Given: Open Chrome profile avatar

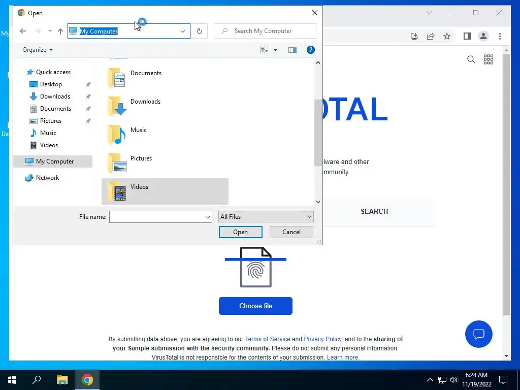Looking at the screenshot, I should [483, 36].
